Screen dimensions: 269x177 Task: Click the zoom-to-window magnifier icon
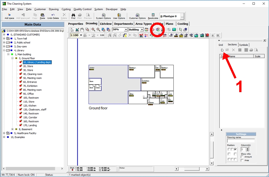103,30
